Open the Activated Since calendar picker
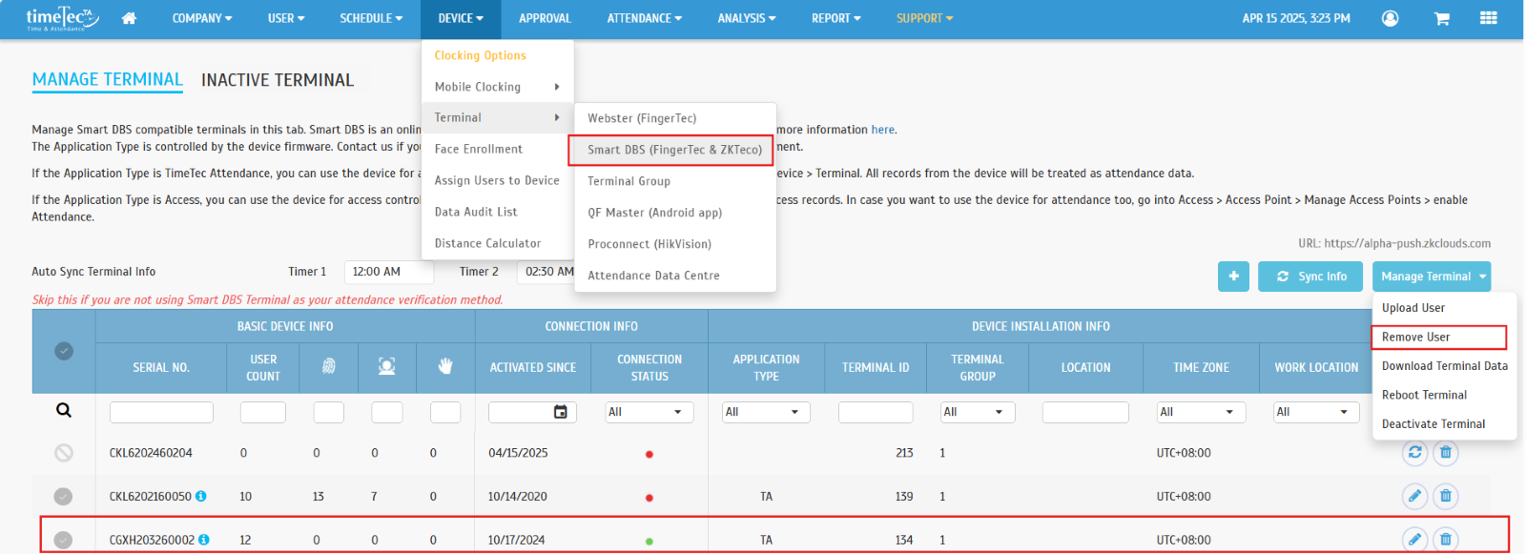1526x554 pixels. click(560, 412)
